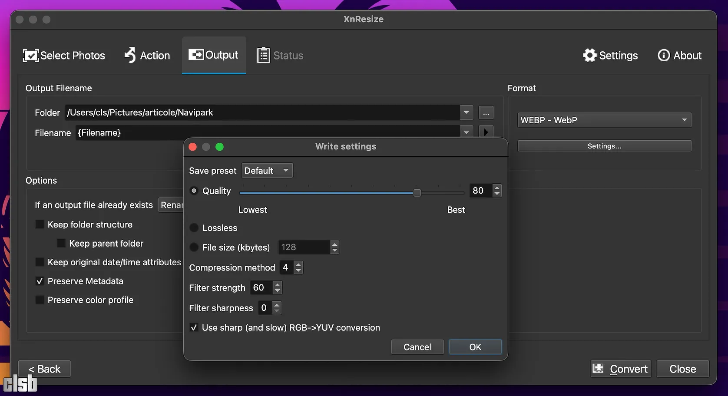This screenshot has height=396, width=728.
Task: Enable Keep folder structure checkbox
Action: (40, 224)
